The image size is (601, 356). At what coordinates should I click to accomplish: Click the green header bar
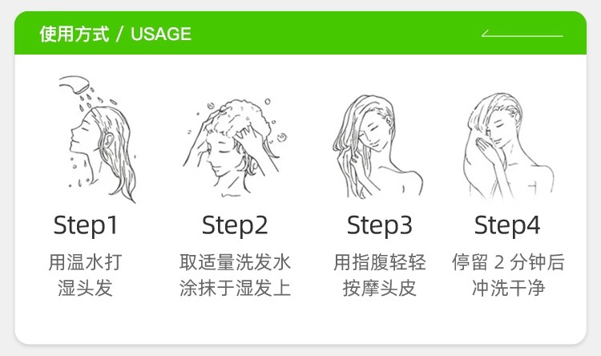click(x=300, y=33)
